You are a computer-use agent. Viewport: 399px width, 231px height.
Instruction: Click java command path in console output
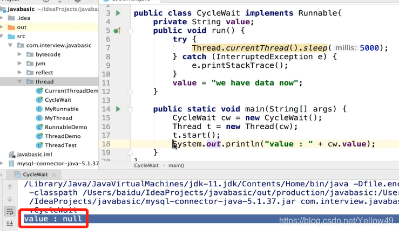coord(186,184)
